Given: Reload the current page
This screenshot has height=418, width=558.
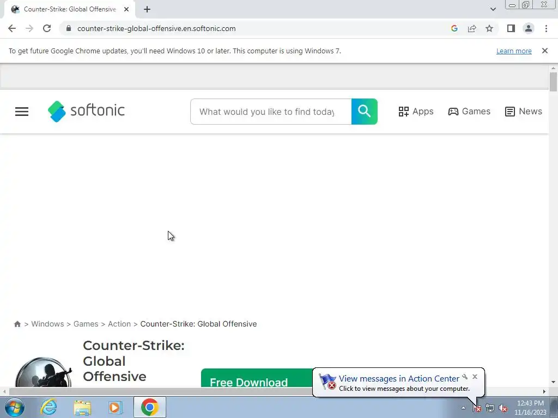Looking at the screenshot, I should tap(47, 28).
